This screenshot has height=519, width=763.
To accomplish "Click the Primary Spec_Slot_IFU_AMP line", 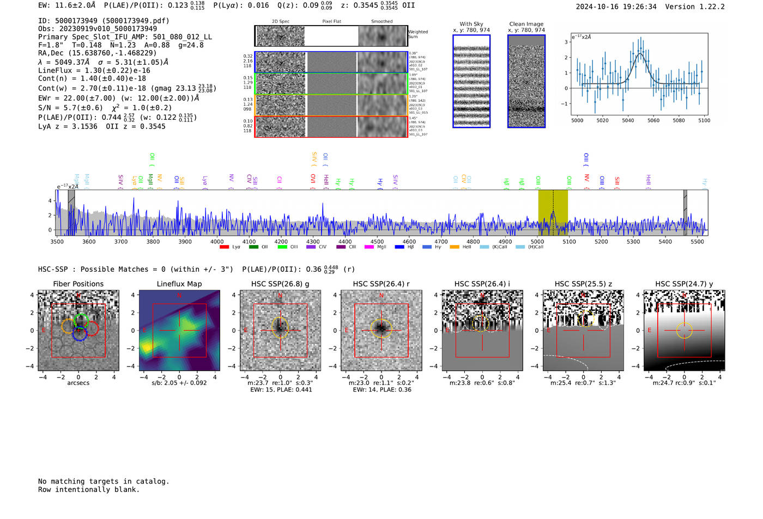I will (x=125, y=37).
